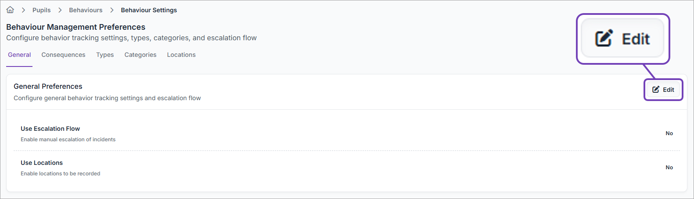Click the Use Locations setting label
The height and width of the screenshot is (199, 694).
click(42, 163)
